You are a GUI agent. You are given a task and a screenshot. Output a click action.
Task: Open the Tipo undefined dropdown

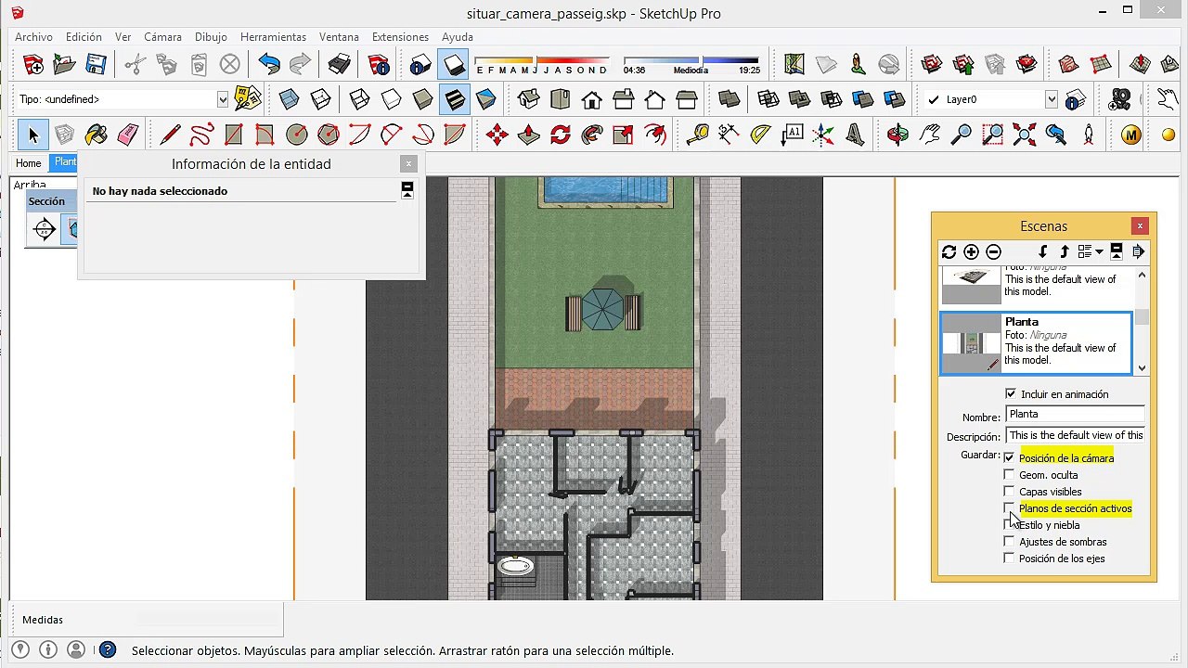[222, 99]
